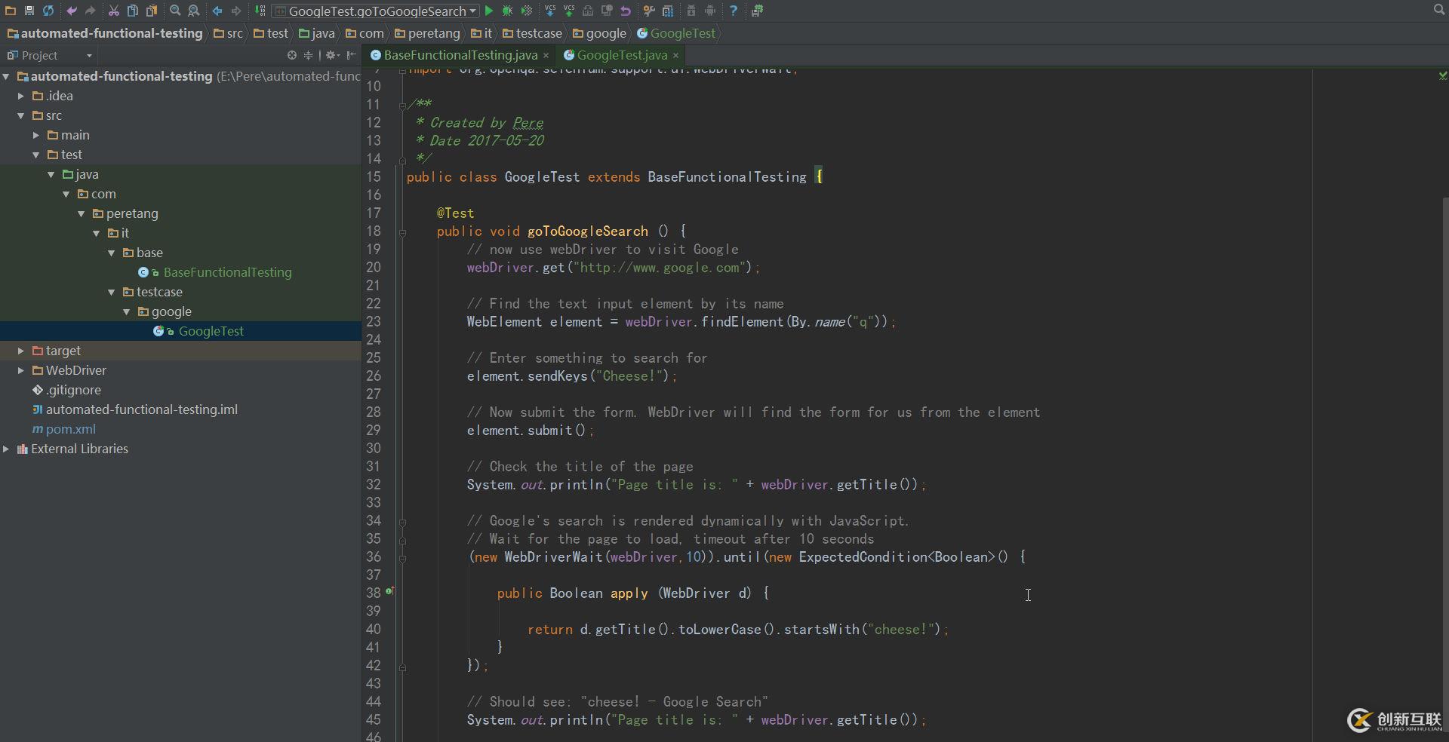
Task: Toggle fold marker at line 42
Action: click(402, 667)
